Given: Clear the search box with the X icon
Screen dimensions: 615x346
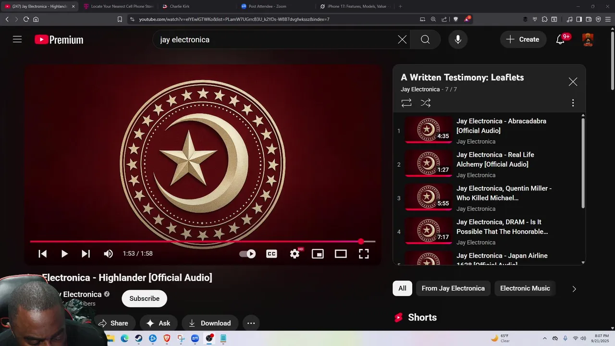Looking at the screenshot, I should (402, 39).
